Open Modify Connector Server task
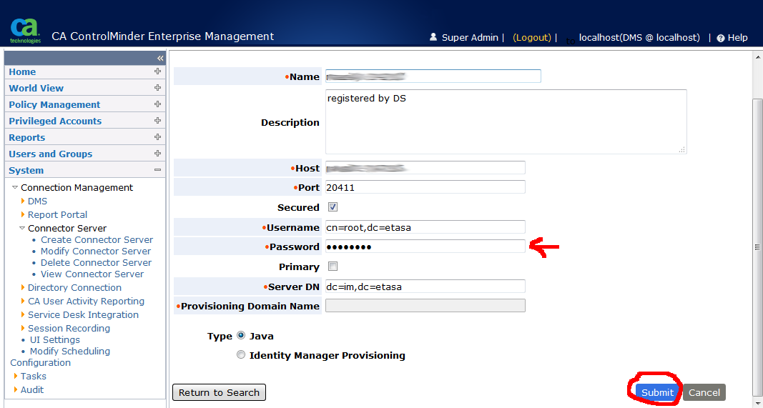The image size is (763, 408). 96,251
